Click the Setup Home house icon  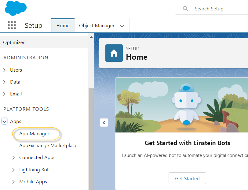114,53
